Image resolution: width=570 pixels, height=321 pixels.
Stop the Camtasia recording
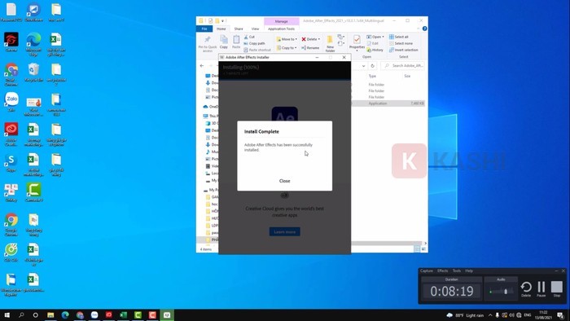[x=556, y=289]
